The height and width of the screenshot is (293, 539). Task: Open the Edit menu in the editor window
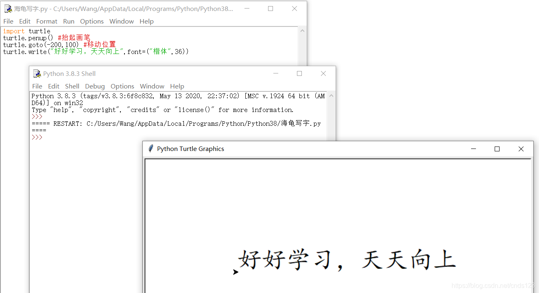24,21
